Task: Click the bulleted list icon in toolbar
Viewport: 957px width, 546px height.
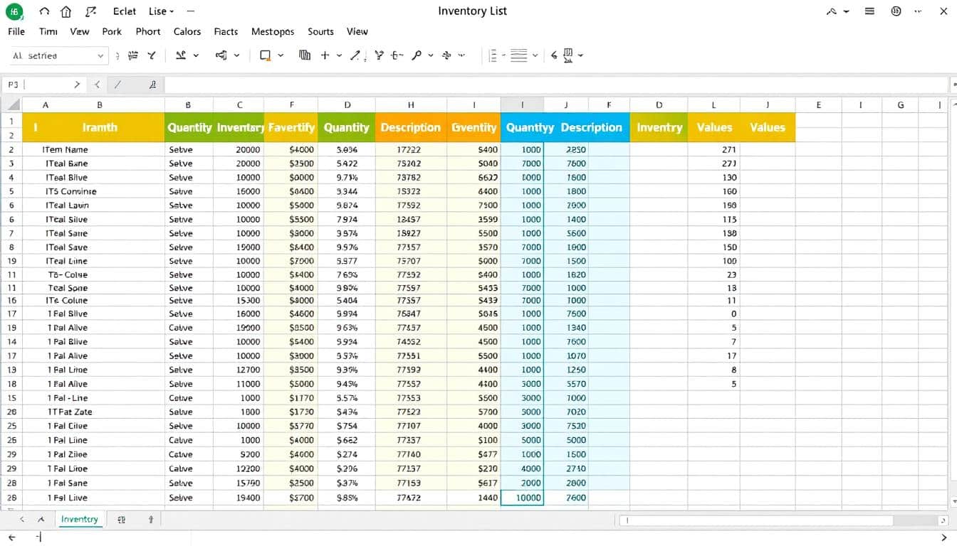Action: click(x=493, y=55)
